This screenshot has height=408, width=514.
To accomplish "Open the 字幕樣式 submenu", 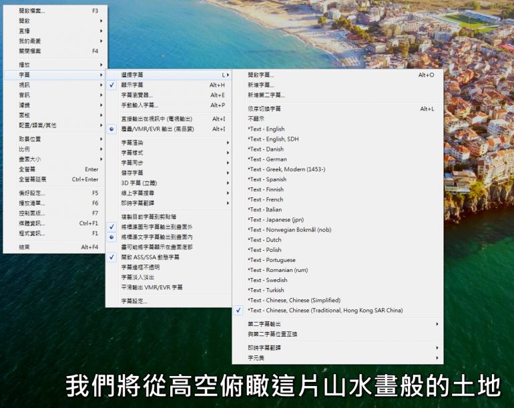I will [x=168, y=153].
